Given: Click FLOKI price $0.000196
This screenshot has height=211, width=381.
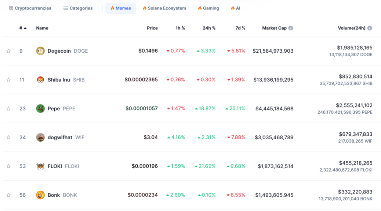Looking at the screenshot, I should click(145, 166).
